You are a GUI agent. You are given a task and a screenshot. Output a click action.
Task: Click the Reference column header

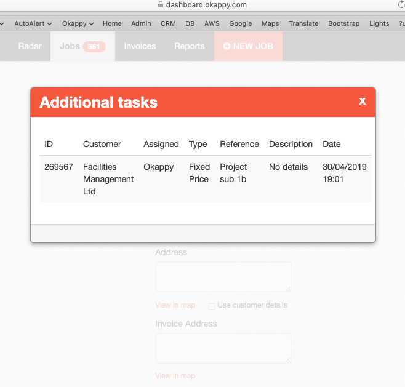(239, 144)
